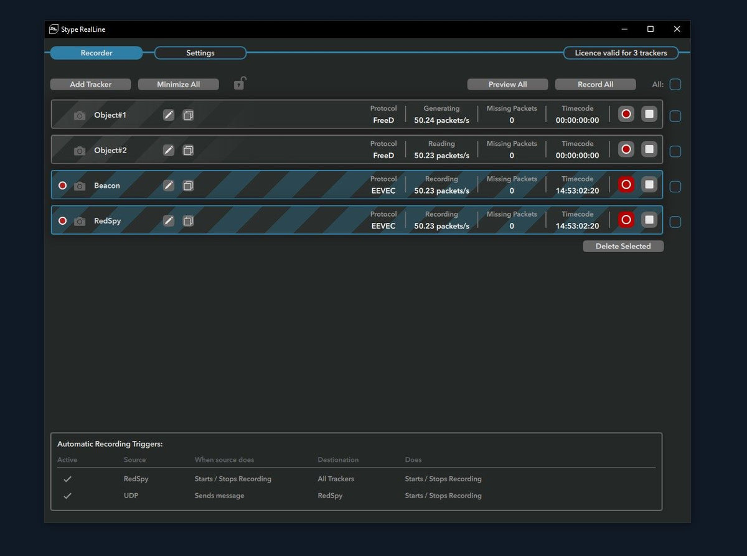747x556 pixels.
Task: Select the RedSpy row checkbox
Action: pos(675,222)
